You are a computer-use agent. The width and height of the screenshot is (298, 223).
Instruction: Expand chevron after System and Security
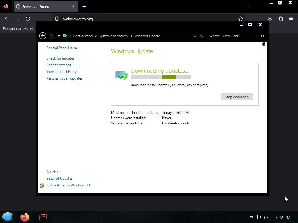coord(131,36)
